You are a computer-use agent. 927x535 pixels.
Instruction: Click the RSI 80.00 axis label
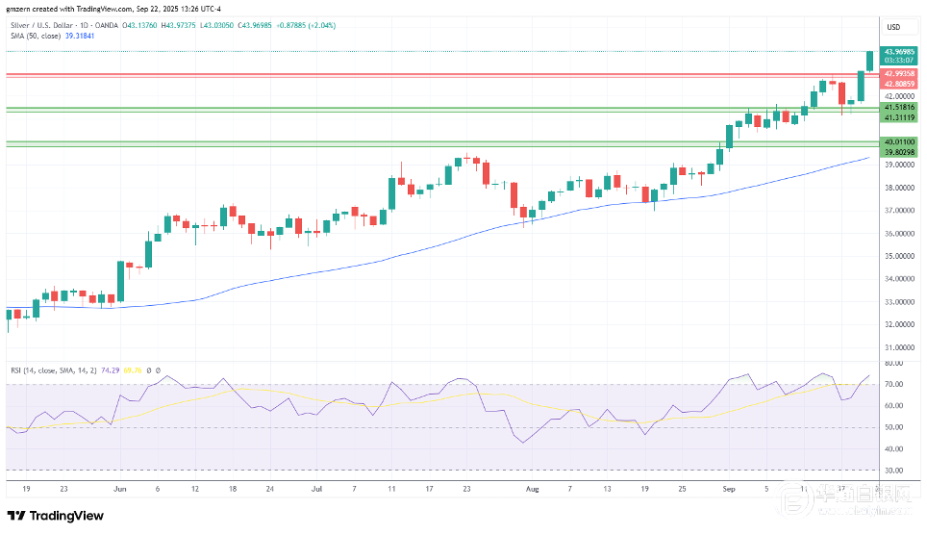pyautogui.click(x=894, y=363)
